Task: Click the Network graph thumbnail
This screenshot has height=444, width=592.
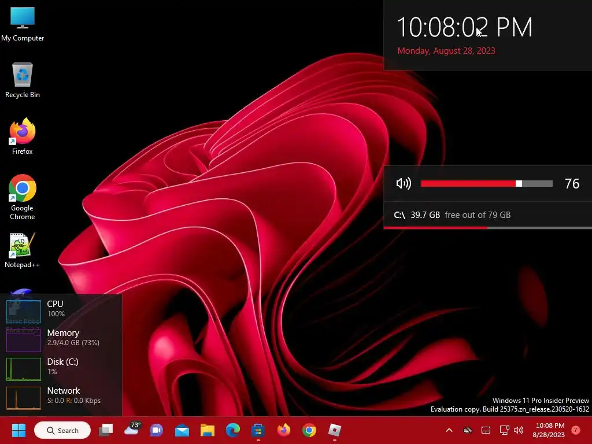Action: point(23,398)
